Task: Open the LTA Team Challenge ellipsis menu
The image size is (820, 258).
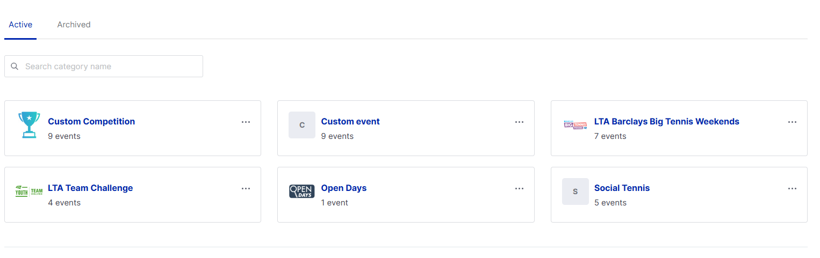Action: click(x=246, y=188)
